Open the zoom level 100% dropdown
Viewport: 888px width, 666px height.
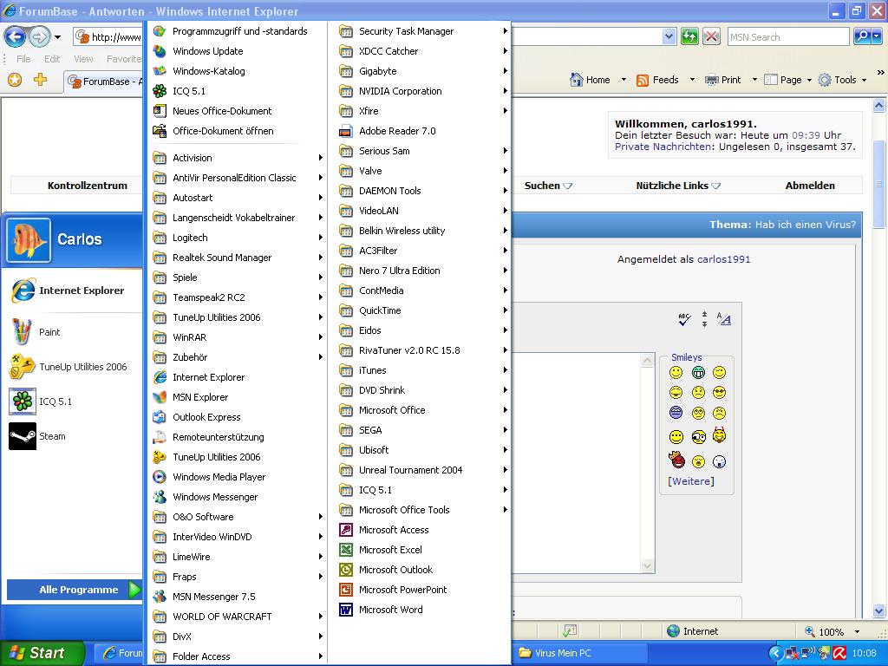(857, 632)
